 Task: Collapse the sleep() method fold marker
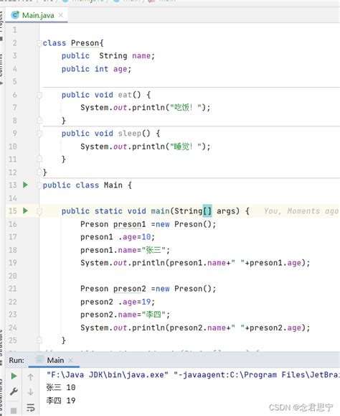(39, 133)
